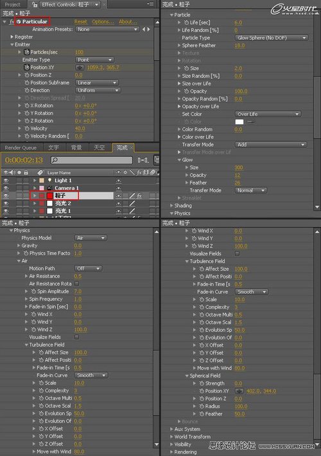Image resolution: width=321 pixels, height=456 pixels.
Task: Click the Radius stopwatch icon
Action: coord(202,406)
